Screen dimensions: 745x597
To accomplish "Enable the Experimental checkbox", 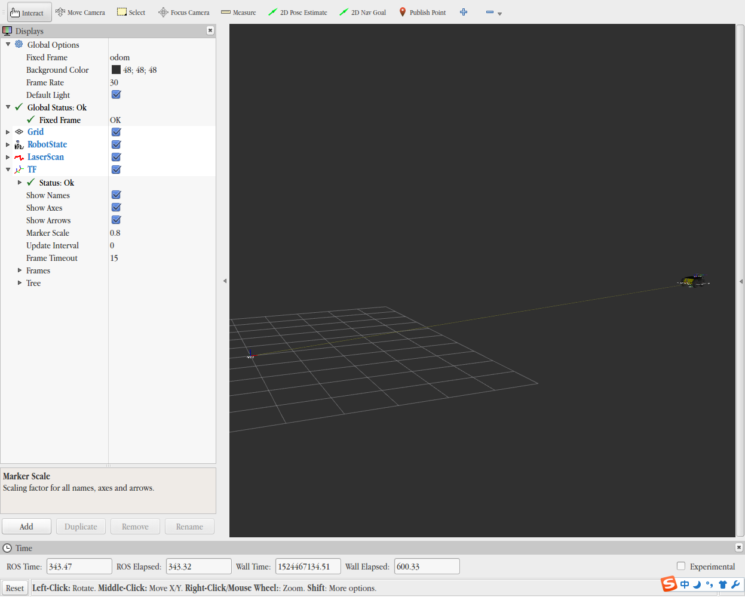I will point(681,566).
